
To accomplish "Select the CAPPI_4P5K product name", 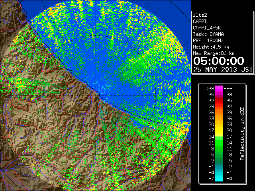I will (207, 28).
